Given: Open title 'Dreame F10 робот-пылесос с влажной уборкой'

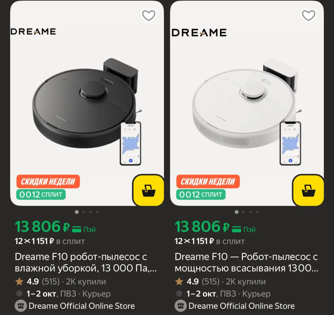Looking at the screenshot, I should [x=86, y=262].
